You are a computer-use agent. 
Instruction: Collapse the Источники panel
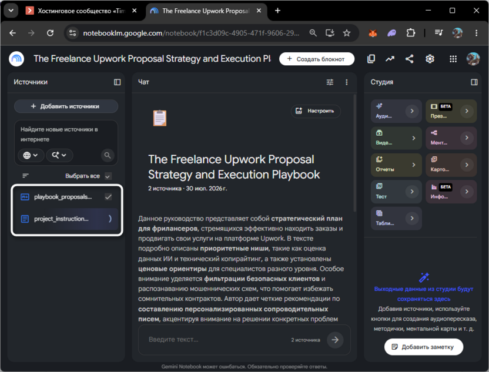coord(118,82)
